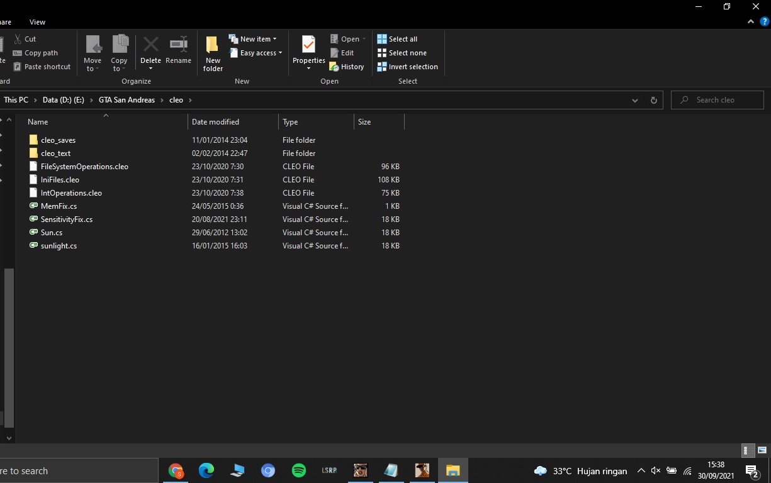Image resolution: width=771 pixels, height=483 pixels.
Task: Expand chevron after cleo breadcrumb
Action: 190,100
